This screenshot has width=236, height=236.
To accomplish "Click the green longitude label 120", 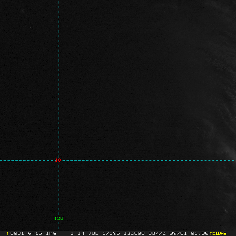I will pyautogui.click(x=59, y=218).
